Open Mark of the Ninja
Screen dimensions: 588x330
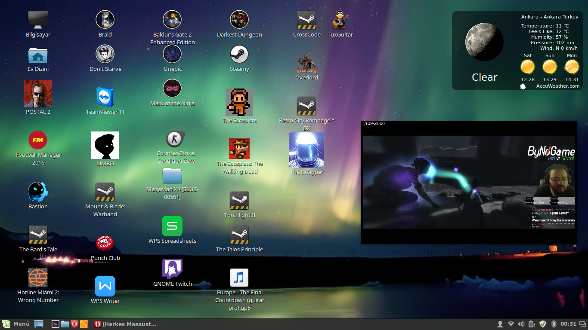172,89
